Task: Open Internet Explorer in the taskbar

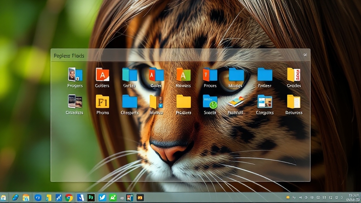Action: pyautogui.click(x=15, y=198)
